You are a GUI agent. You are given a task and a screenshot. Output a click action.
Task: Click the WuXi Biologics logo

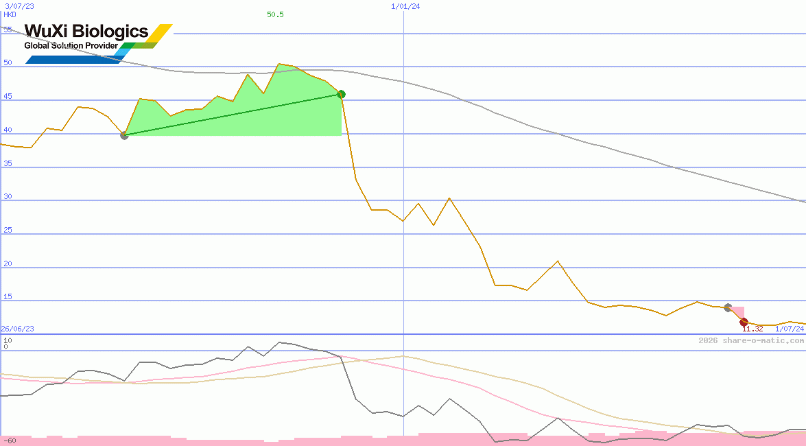click(98, 43)
